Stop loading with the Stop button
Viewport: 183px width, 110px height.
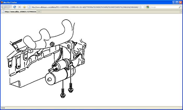point(20,7)
